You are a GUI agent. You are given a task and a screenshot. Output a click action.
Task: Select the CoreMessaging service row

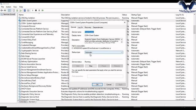coord(102,42)
